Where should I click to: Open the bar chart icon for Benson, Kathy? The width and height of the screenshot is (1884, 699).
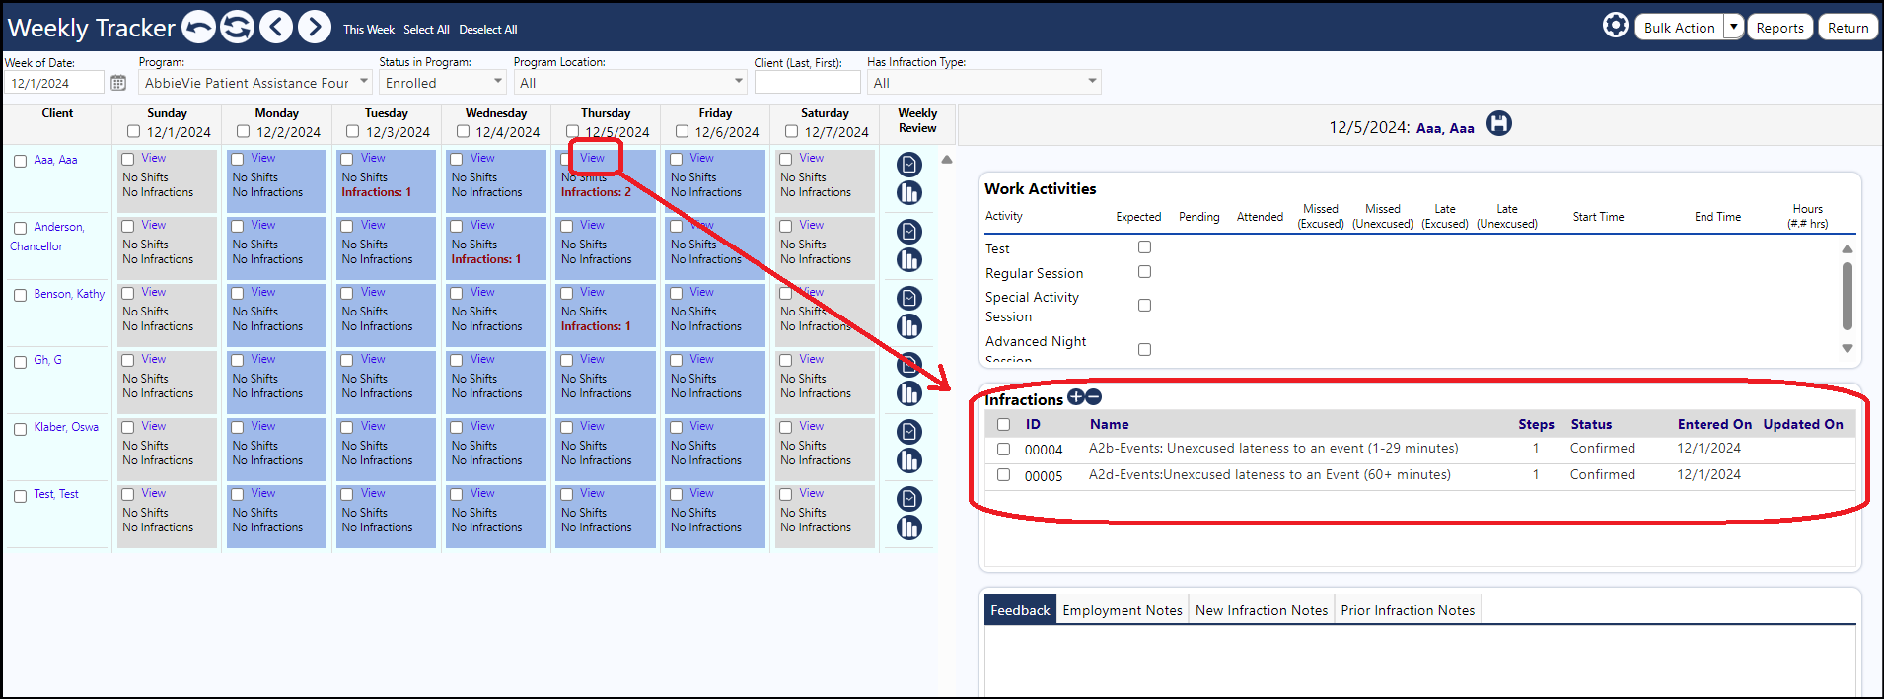pyautogui.click(x=909, y=326)
